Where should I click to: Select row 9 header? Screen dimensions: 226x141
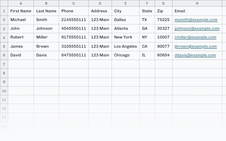(x=4, y=82)
